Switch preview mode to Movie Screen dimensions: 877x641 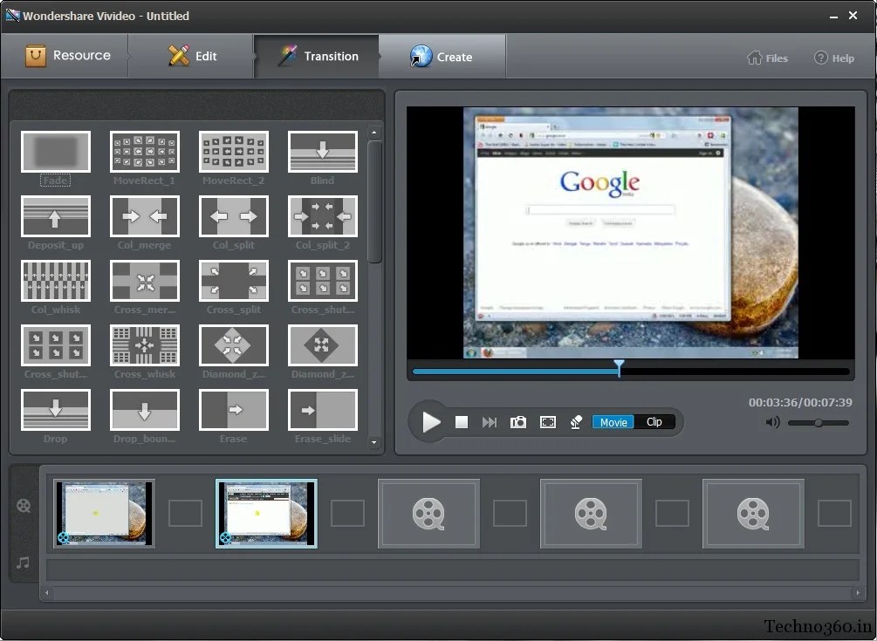[613, 422]
